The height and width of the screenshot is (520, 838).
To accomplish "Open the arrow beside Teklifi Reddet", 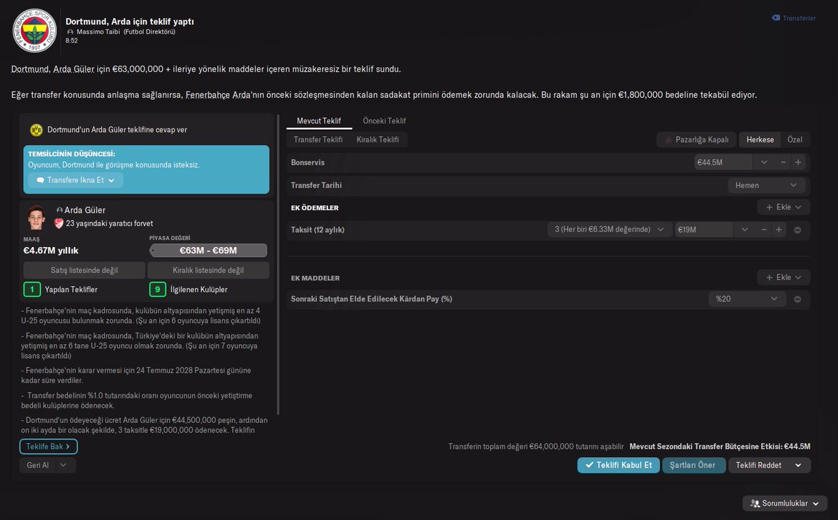I will (797, 465).
